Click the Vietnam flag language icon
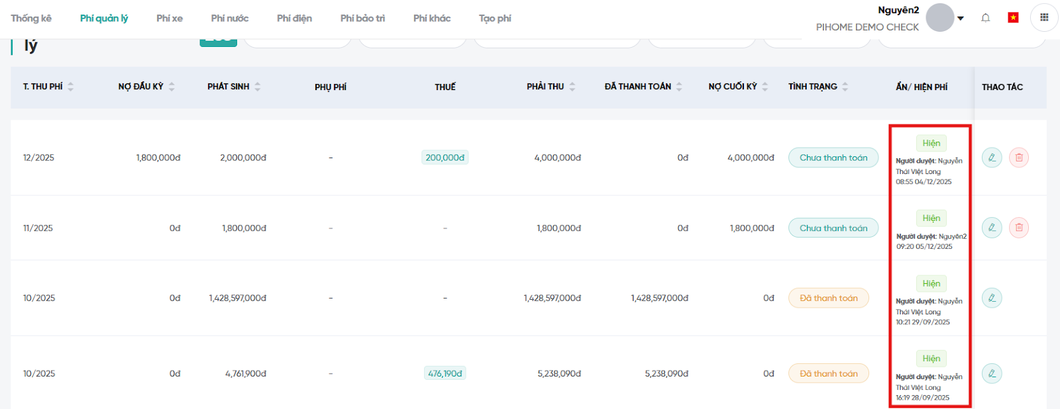 pyautogui.click(x=1013, y=18)
